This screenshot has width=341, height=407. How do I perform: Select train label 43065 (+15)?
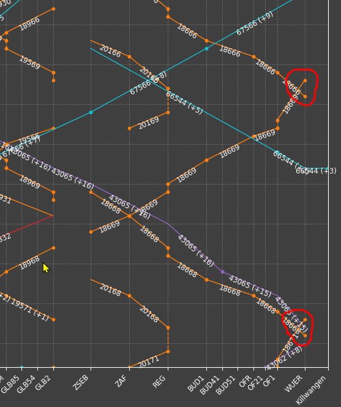click(x=250, y=286)
